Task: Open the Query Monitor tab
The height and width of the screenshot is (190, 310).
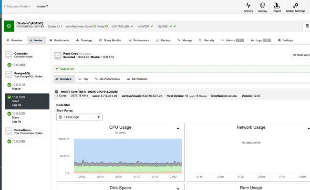Action: coord(110,40)
